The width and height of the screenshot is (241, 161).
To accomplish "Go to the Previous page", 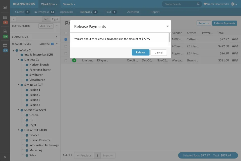I will tap(84, 155).
